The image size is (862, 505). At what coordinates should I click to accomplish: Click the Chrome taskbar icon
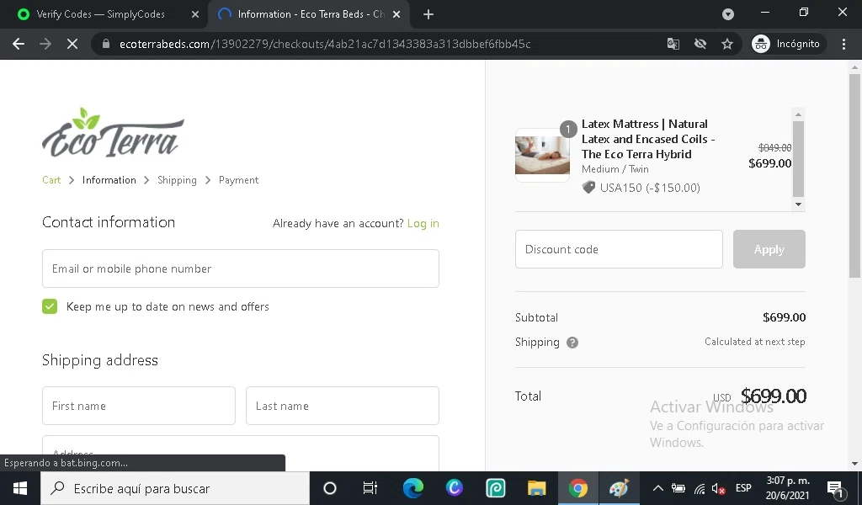(577, 488)
